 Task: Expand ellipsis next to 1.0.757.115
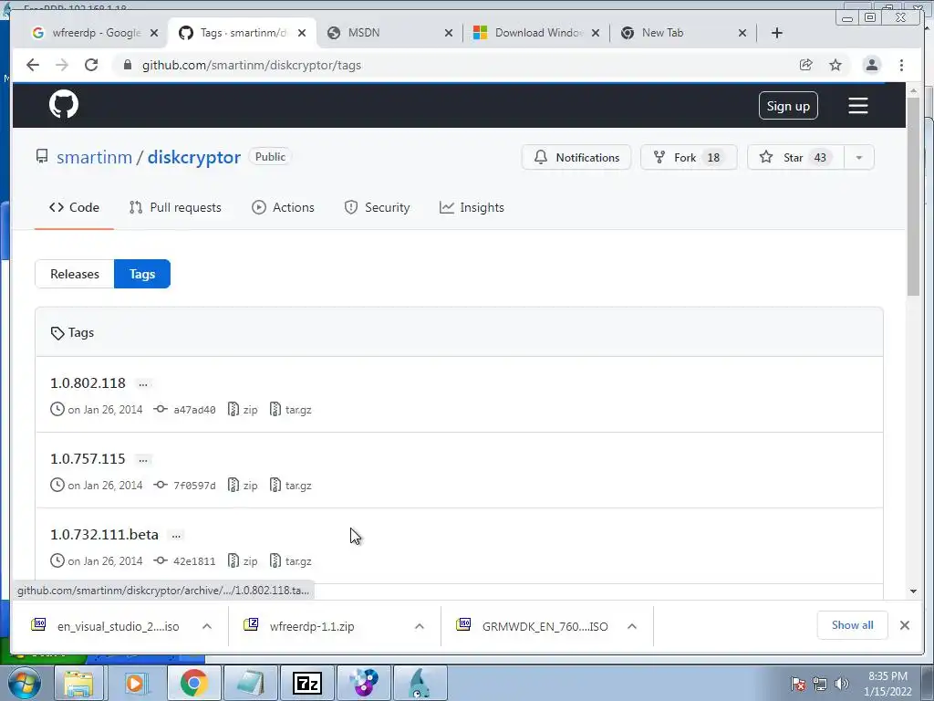point(143,460)
